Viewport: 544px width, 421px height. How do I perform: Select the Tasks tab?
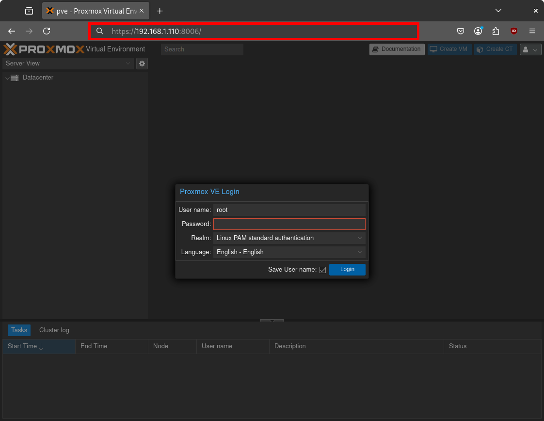(x=19, y=330)
